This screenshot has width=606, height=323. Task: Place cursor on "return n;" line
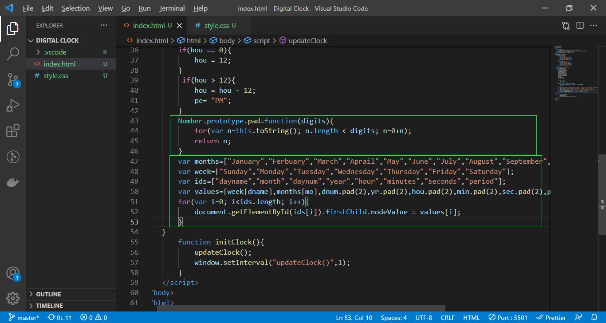[x=212, y=141]
